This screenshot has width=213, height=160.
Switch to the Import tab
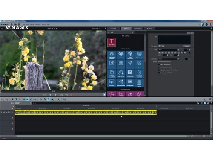(113, 29)
